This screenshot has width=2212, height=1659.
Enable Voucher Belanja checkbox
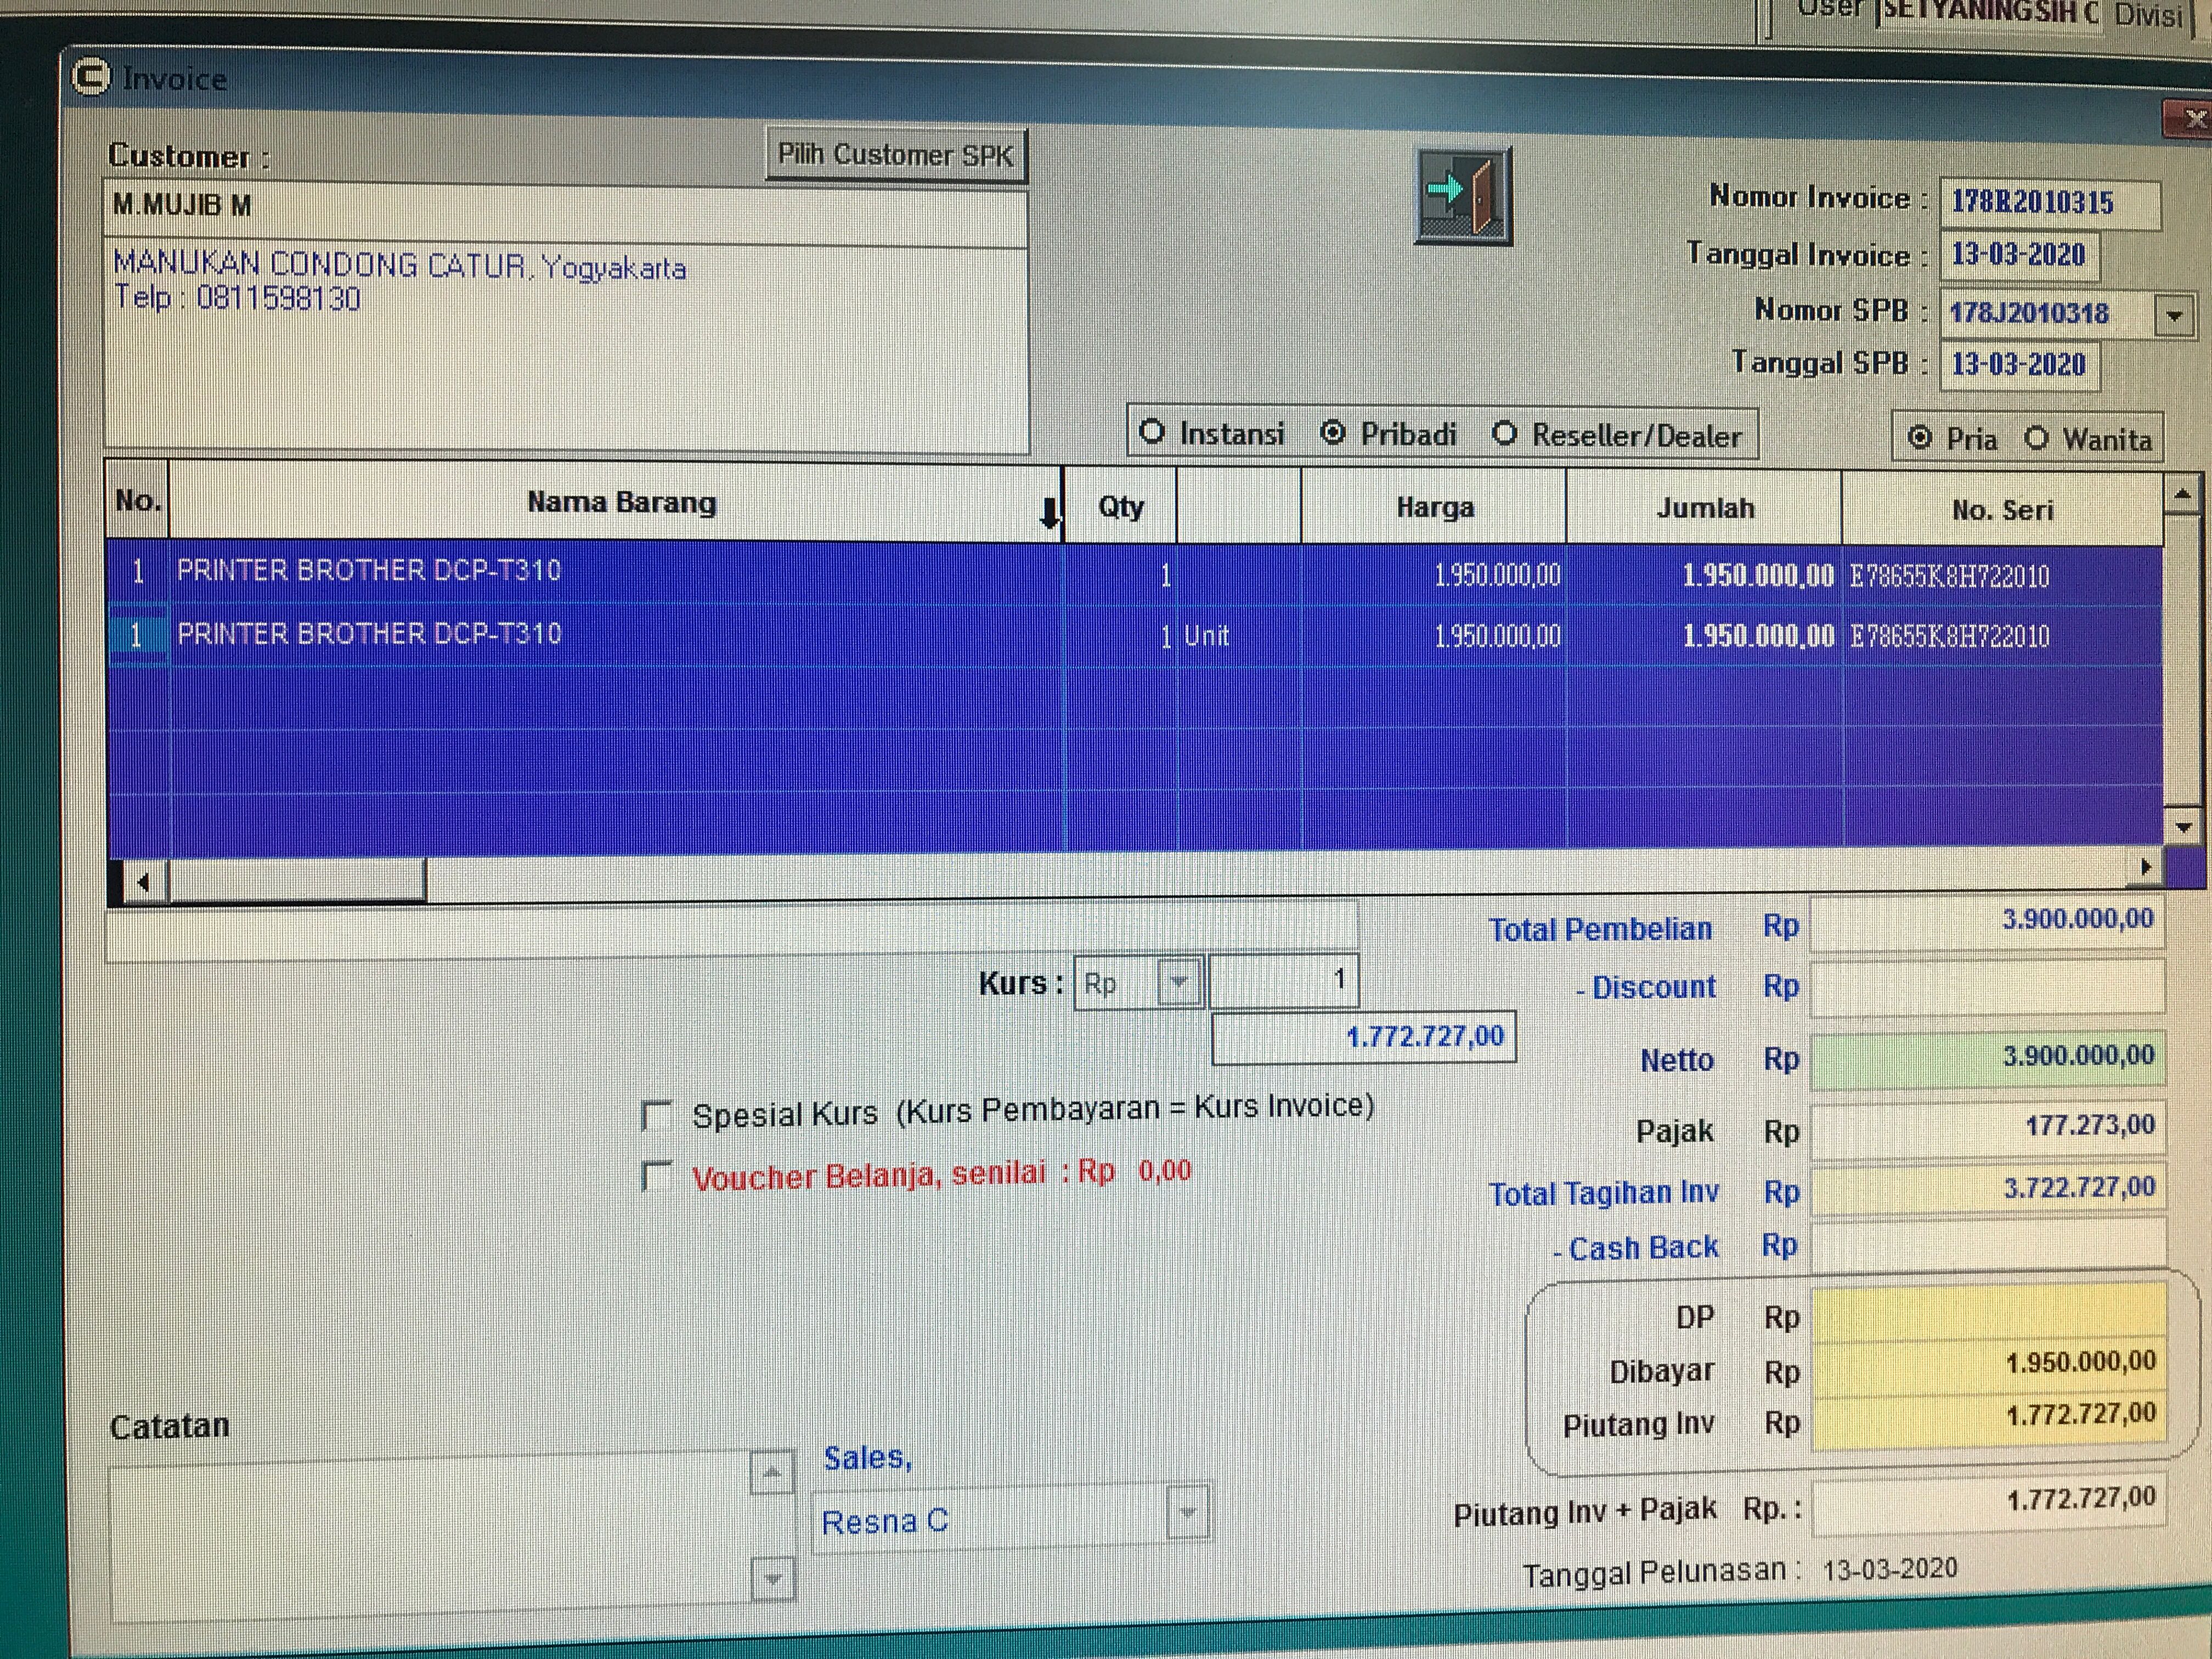coord(656,1176)
